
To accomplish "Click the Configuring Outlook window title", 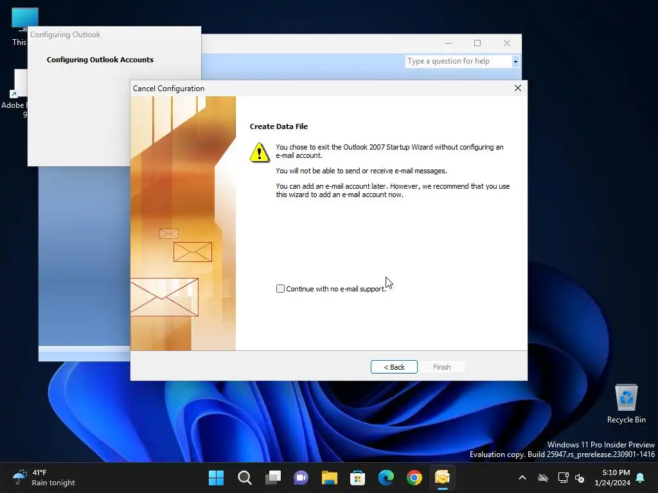I will pyautogui.click(x=65, y=35).
